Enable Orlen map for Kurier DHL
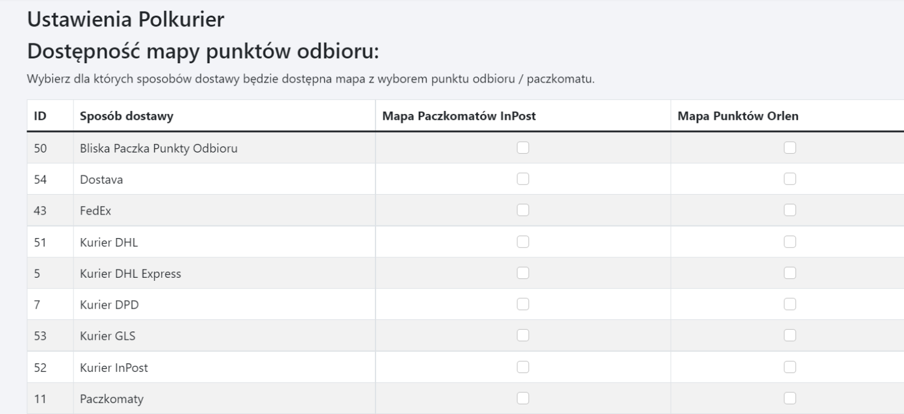The image size is (904, 414). coord(789,241)
